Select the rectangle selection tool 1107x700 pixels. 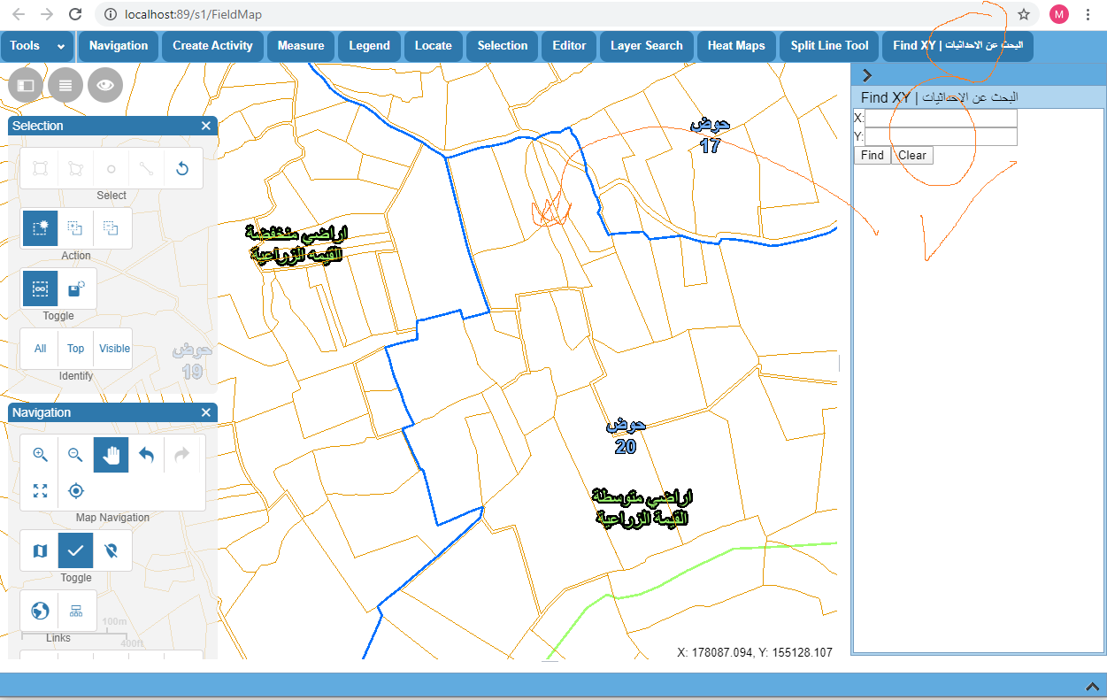point(40,168)
